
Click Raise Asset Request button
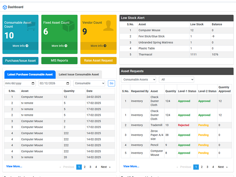[x=99, y=60]
